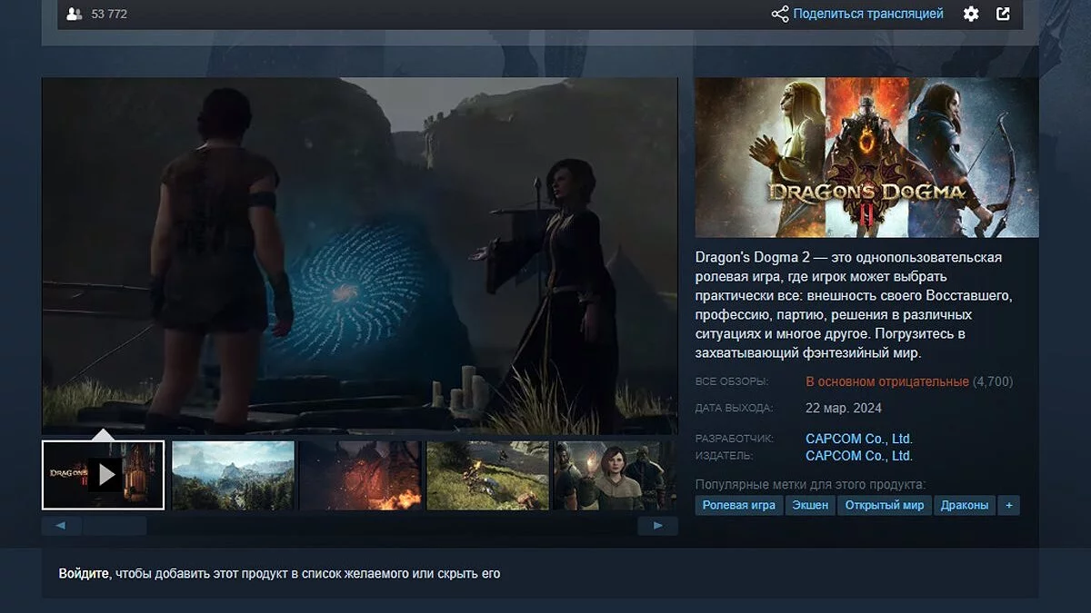
Task: Open developer CAPCOM Co., Ltd. link
Action: click(859, 439)
